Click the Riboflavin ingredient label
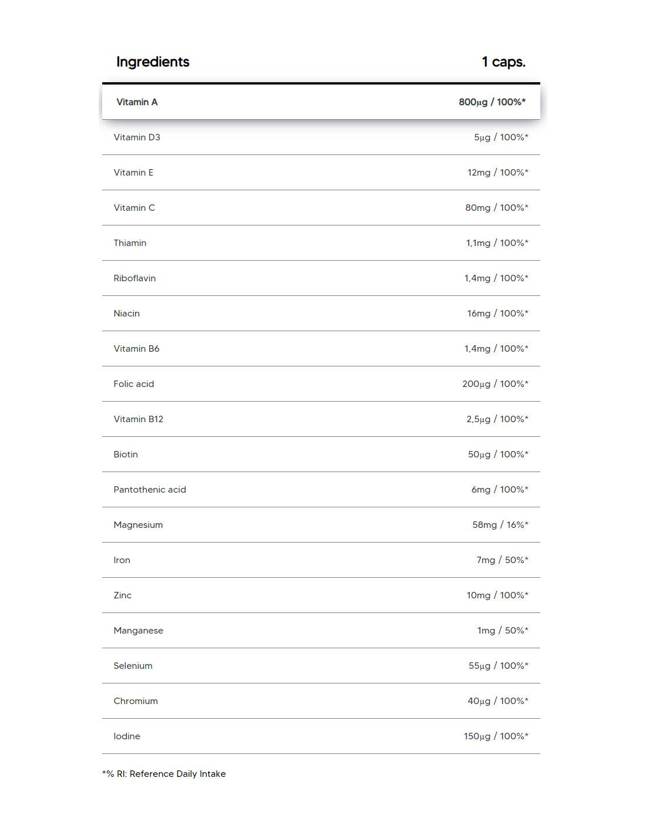The height and width of the screenshot is (835, 646). [134, 278]
